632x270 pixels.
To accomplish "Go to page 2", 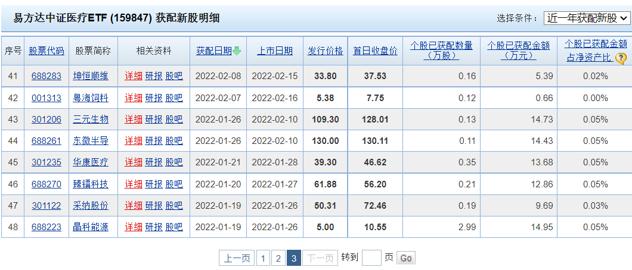I will pos(278,258).
